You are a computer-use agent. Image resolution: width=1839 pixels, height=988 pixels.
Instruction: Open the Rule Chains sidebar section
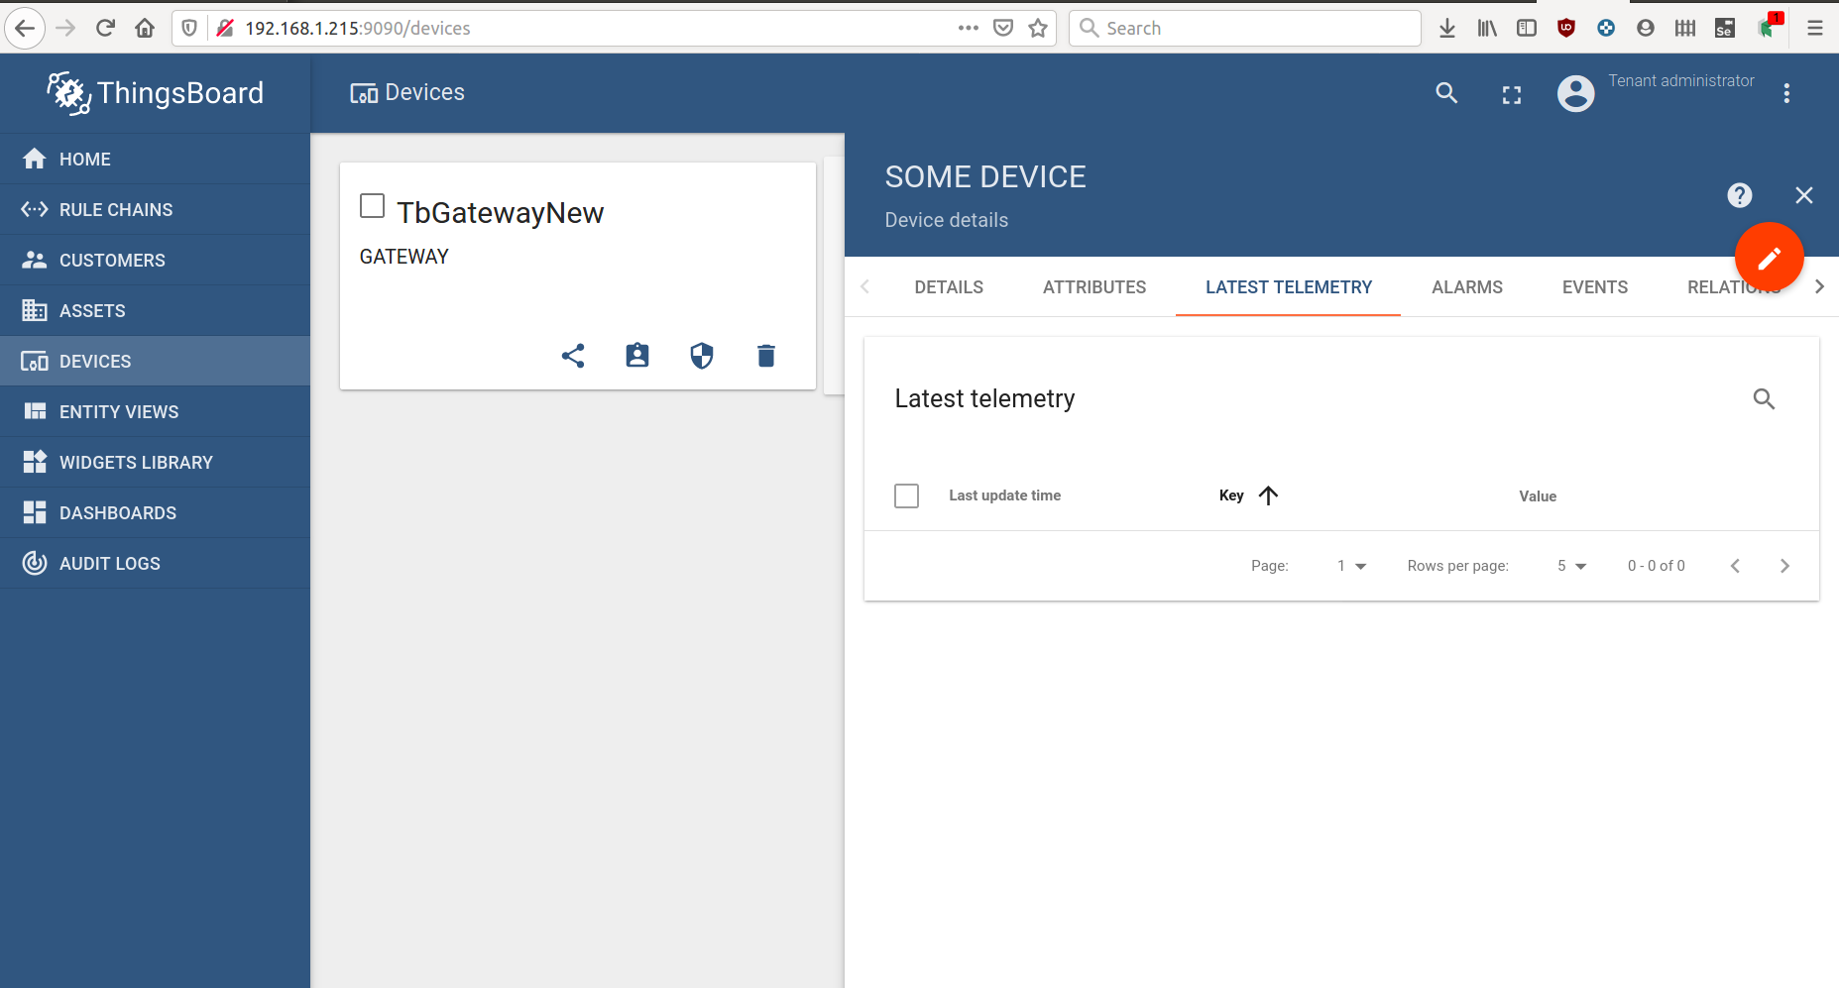115,209
